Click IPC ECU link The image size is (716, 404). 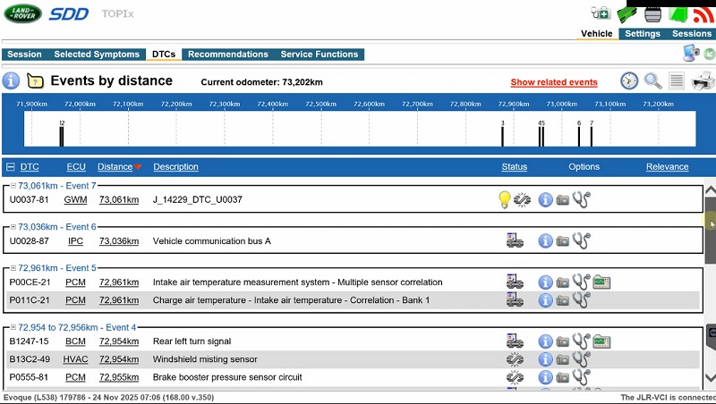pyautogui.click(x=75, y=240)
